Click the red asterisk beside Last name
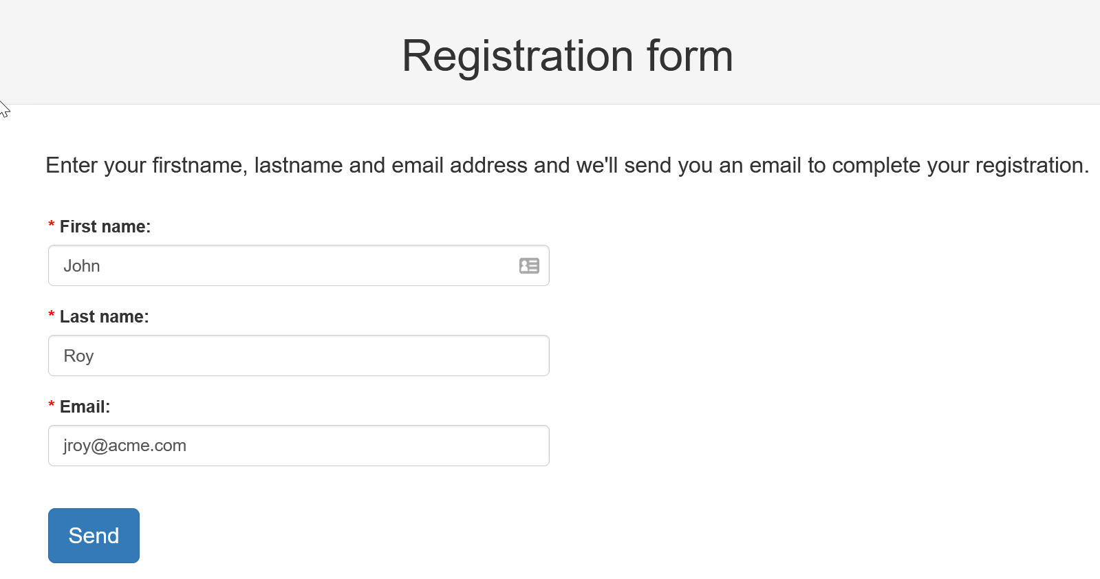 (x=52, y=316)
